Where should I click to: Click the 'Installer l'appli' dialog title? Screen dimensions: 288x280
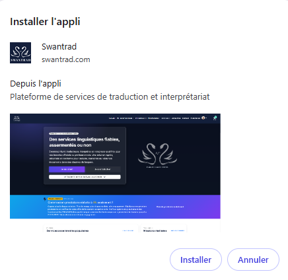pos(45,22)
